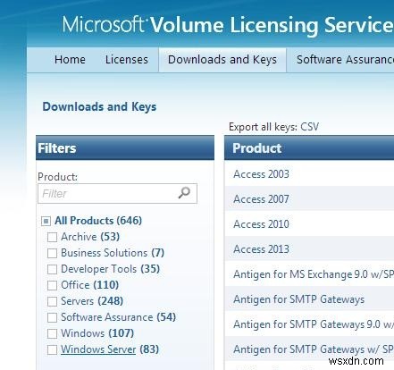394x370 pixels.
Task: Select Antigen for SMTP Gateways w/ SP row
Action: [x=309, y=349]
